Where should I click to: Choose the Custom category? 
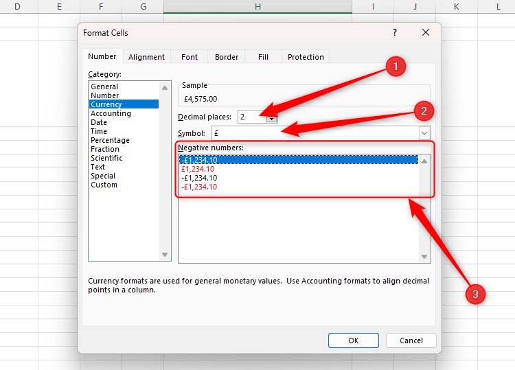(124, 185)
